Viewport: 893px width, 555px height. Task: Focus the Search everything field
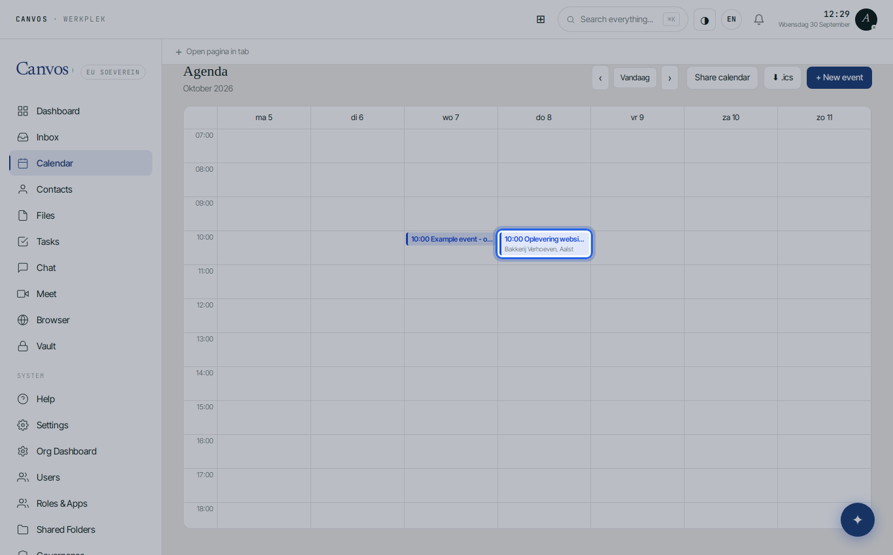pyautogui.click(x=622, y=20)
